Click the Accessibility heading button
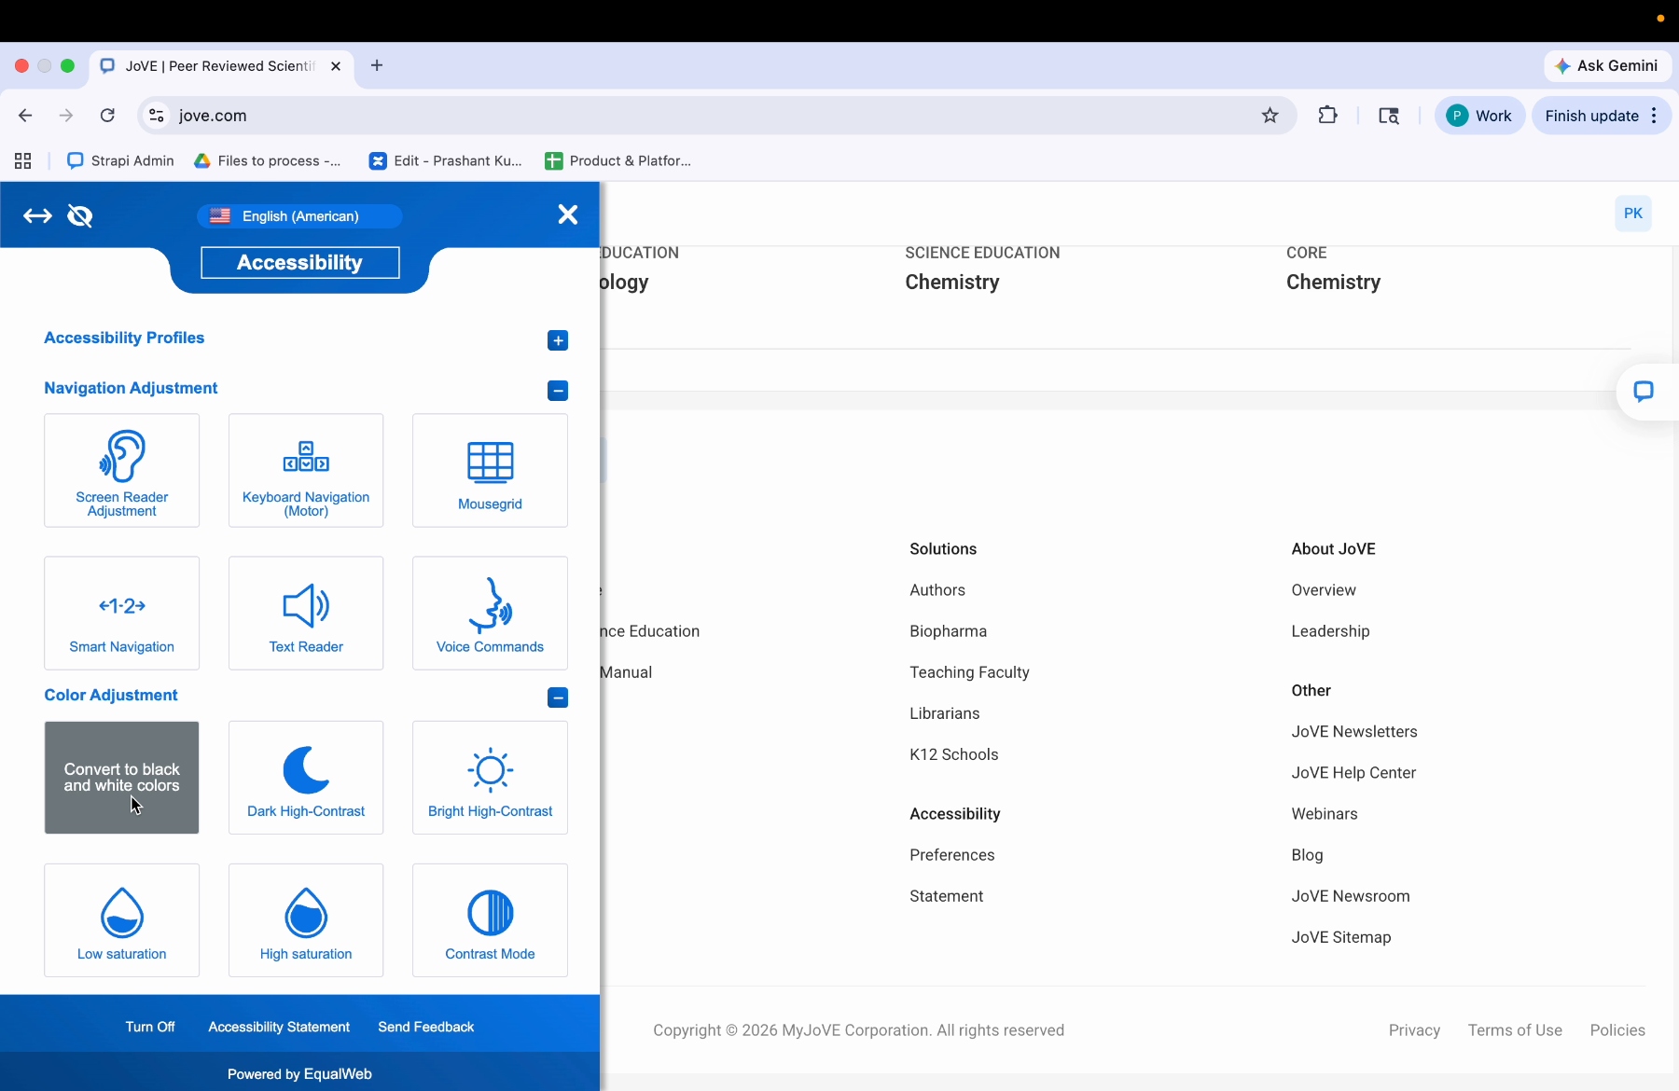Screen dimensions: 1679x1091 tap(300, 263)
